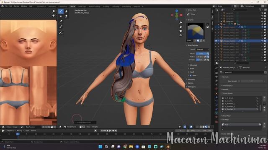Click the image editor zoom magnifier icon
Image resolution: width=268 pixels, height=150 pixels.
[54, 11]
